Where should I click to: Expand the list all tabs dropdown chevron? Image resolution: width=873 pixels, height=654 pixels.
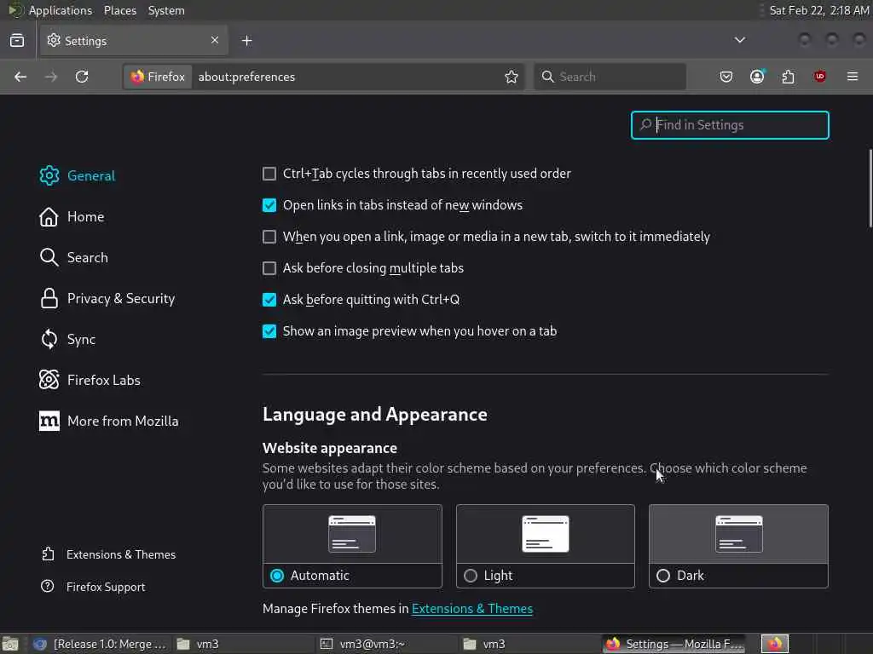tap(740, 40)
